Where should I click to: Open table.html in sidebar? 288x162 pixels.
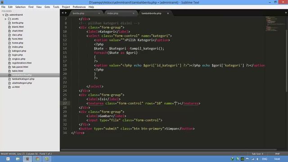[x=18, y=71]
